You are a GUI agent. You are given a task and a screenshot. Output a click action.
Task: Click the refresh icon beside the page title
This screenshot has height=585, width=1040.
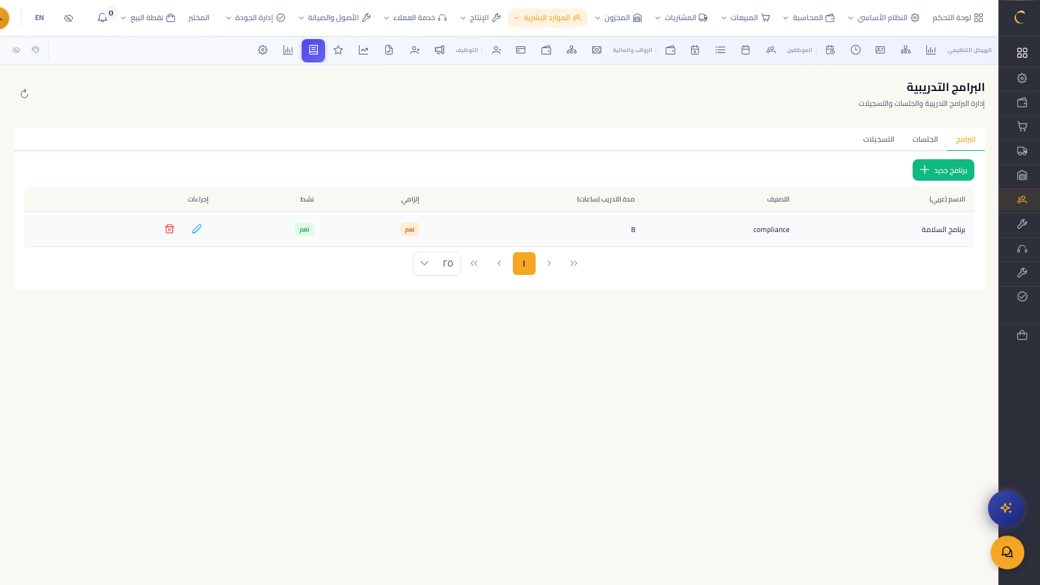tap(25, 94)
